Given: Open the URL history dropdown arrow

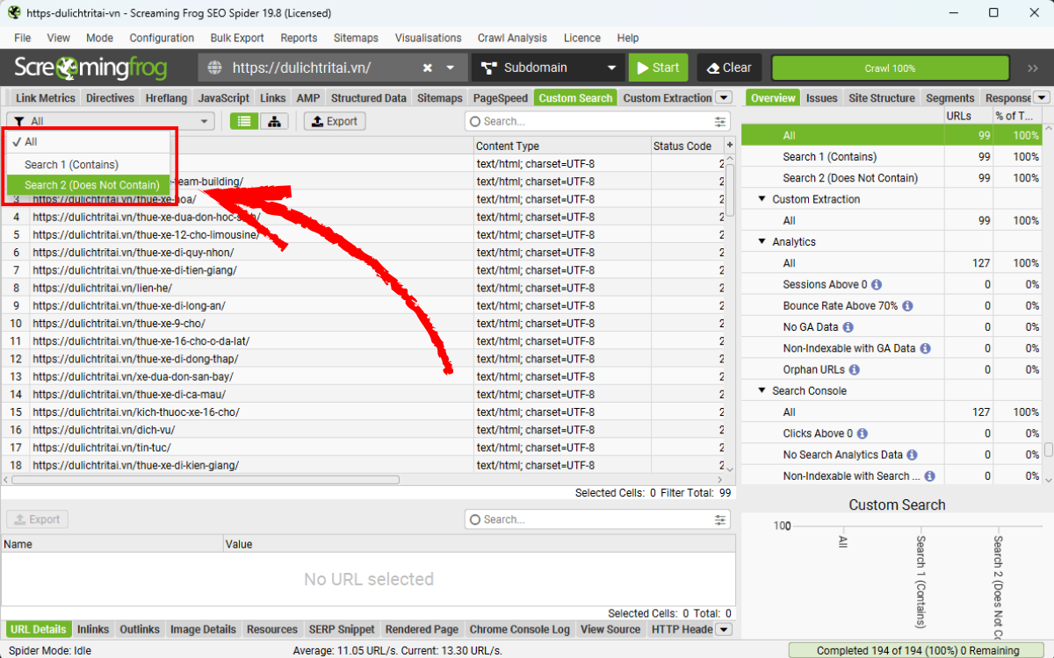Looking at the screenshot, I should coord(451,68).
